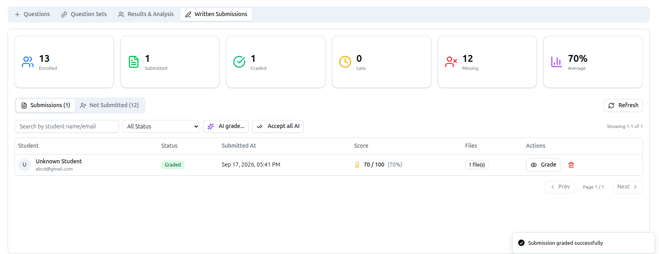Image resolution: width=659 pixels, height=254 pixels.
Task: Switch to Question Sets tab
Action: coord(84,14)
